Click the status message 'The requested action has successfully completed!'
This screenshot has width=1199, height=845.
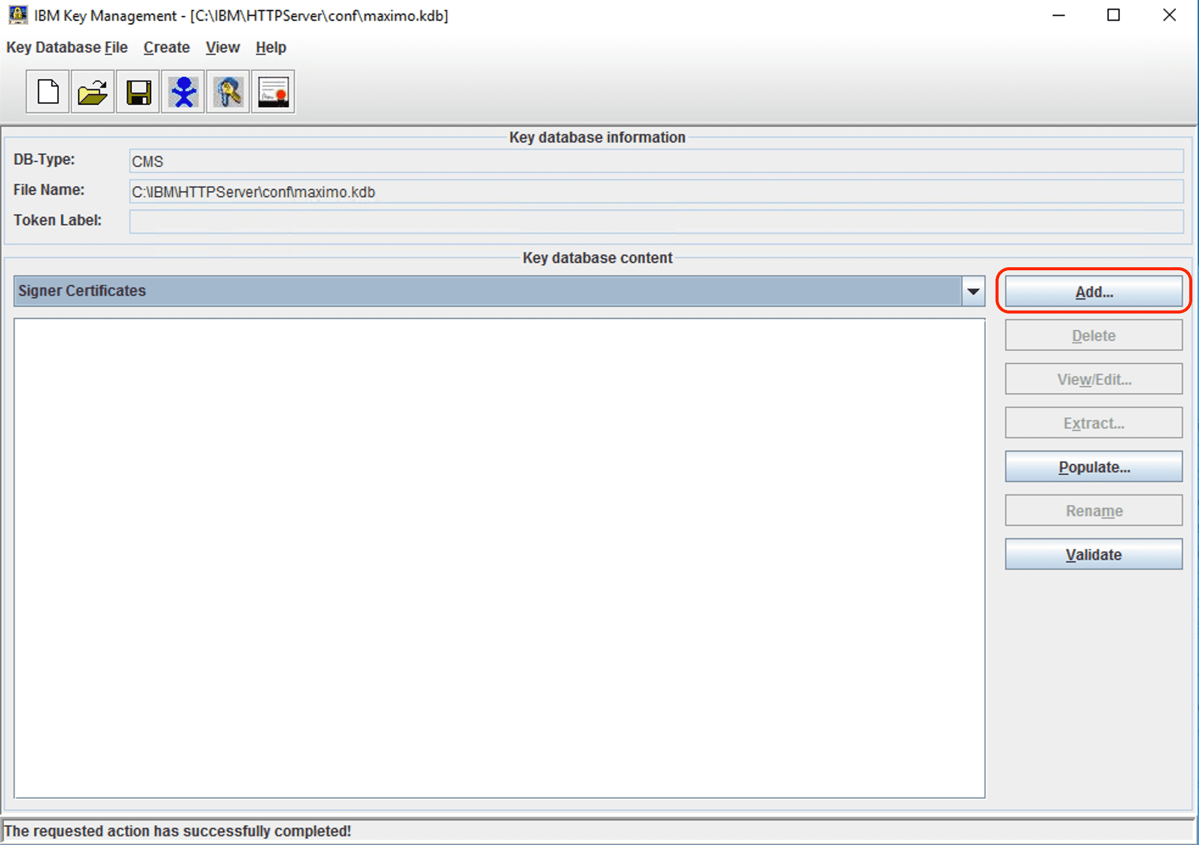pos(177,831)
